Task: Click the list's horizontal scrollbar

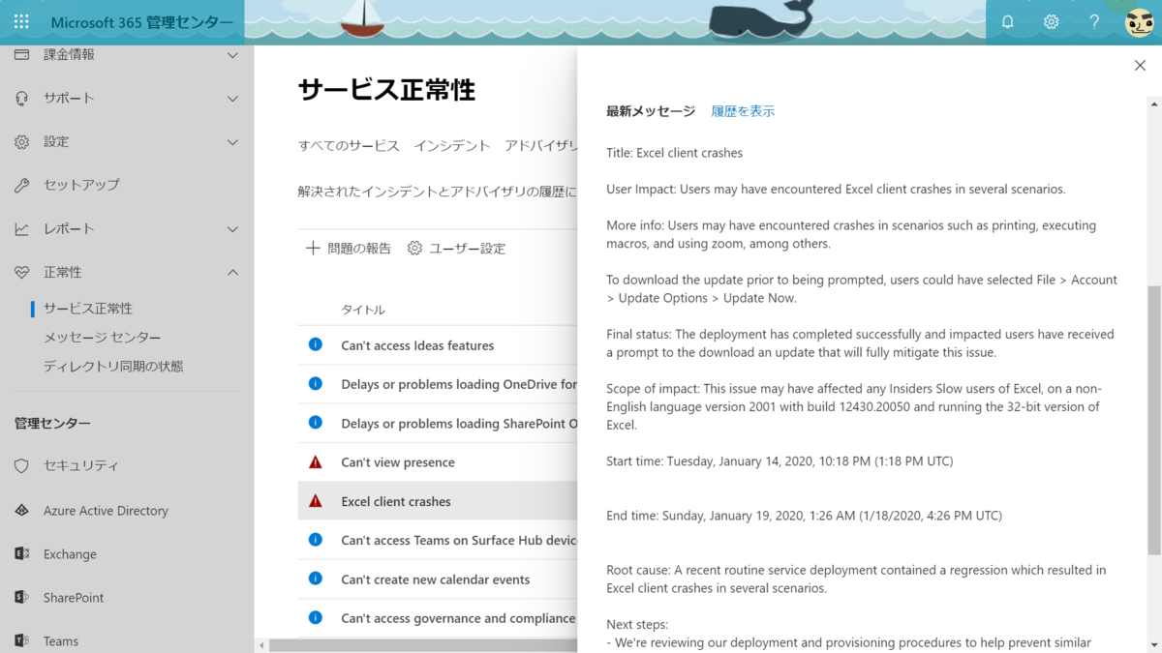Action: coord(422,645)
